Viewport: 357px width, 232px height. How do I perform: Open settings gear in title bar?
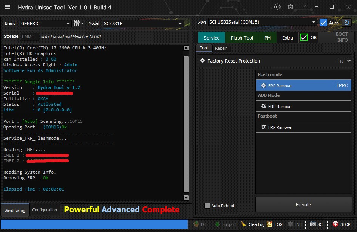click(277, 7)
